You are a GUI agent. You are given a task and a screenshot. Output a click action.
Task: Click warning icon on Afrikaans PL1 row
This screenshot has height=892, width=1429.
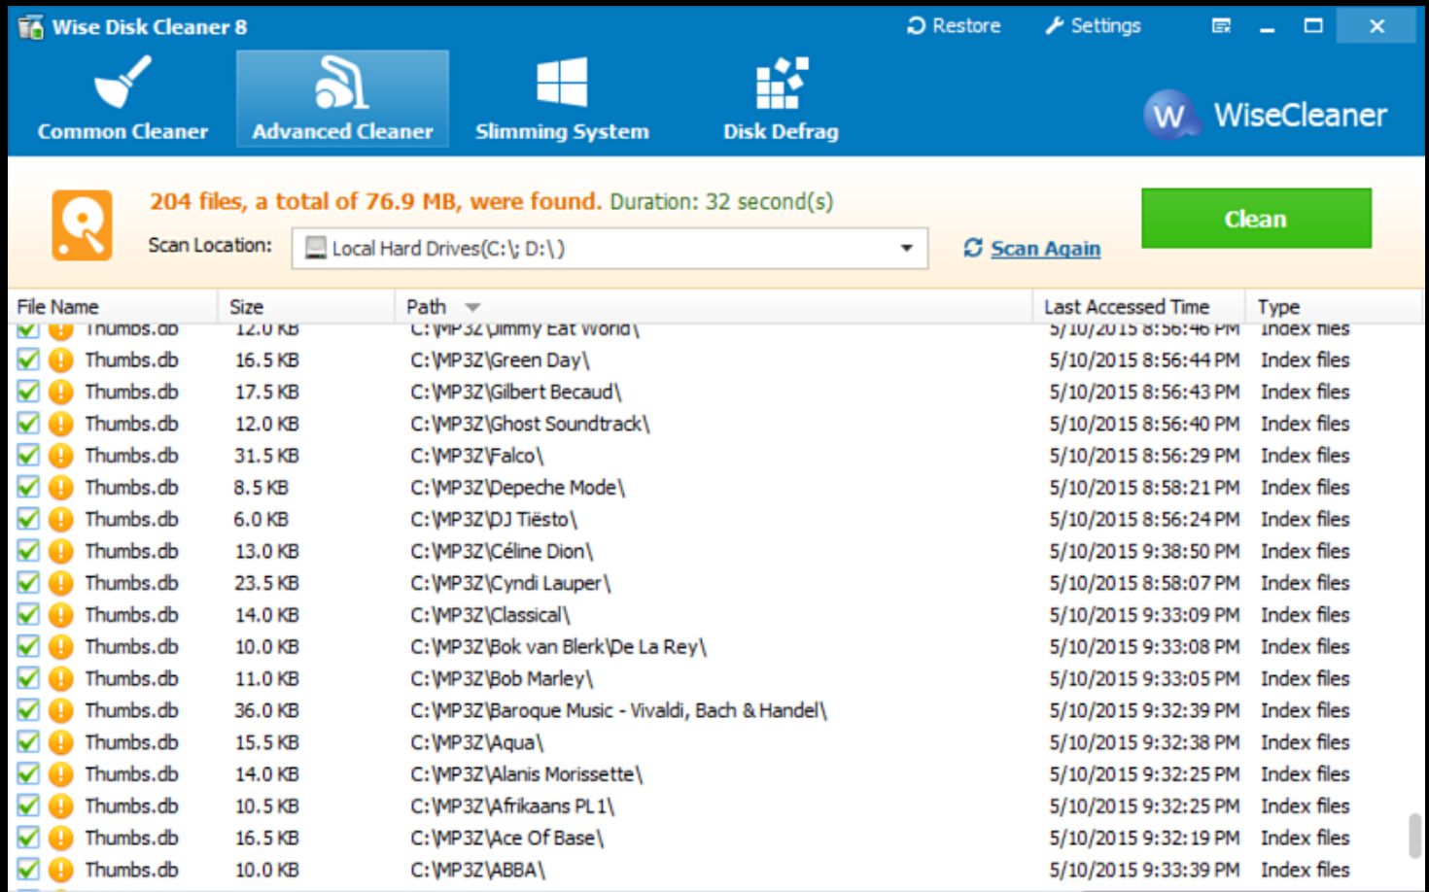coord(61,806)
